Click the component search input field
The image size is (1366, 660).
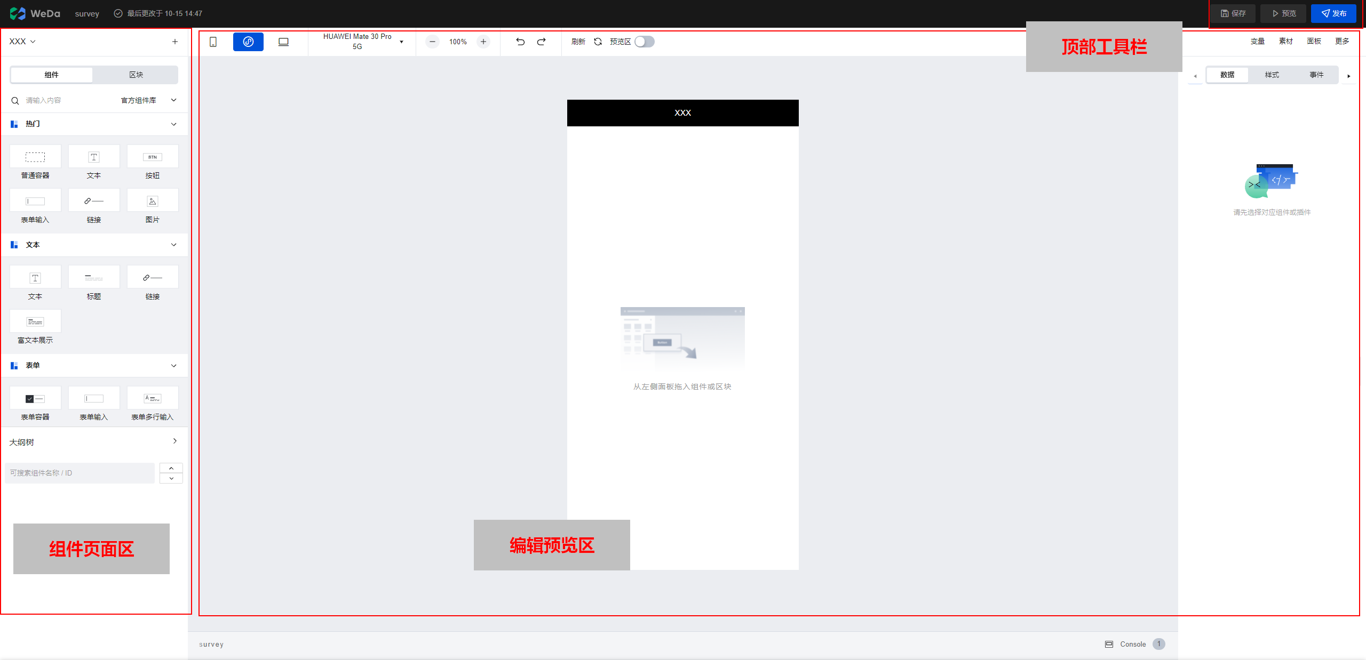64,100
